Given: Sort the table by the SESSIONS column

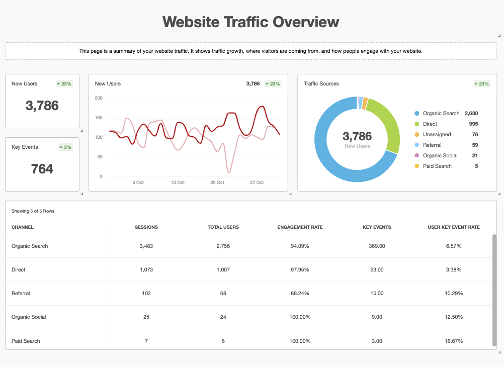Looking at the screenshot, I should tap(146, 227).
